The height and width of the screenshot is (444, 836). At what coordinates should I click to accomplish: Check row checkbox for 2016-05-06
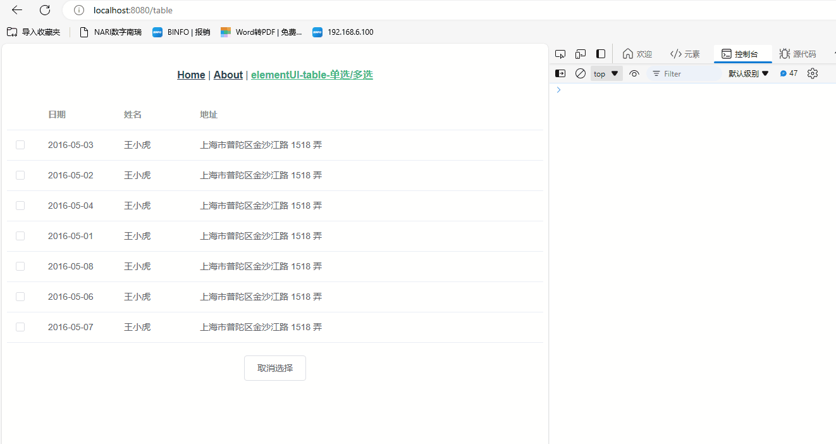20,297
